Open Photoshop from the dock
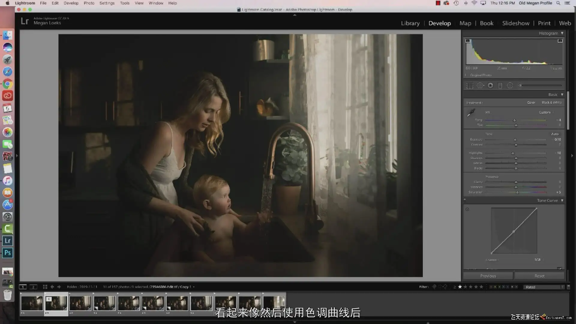 (x=7, y=253)
